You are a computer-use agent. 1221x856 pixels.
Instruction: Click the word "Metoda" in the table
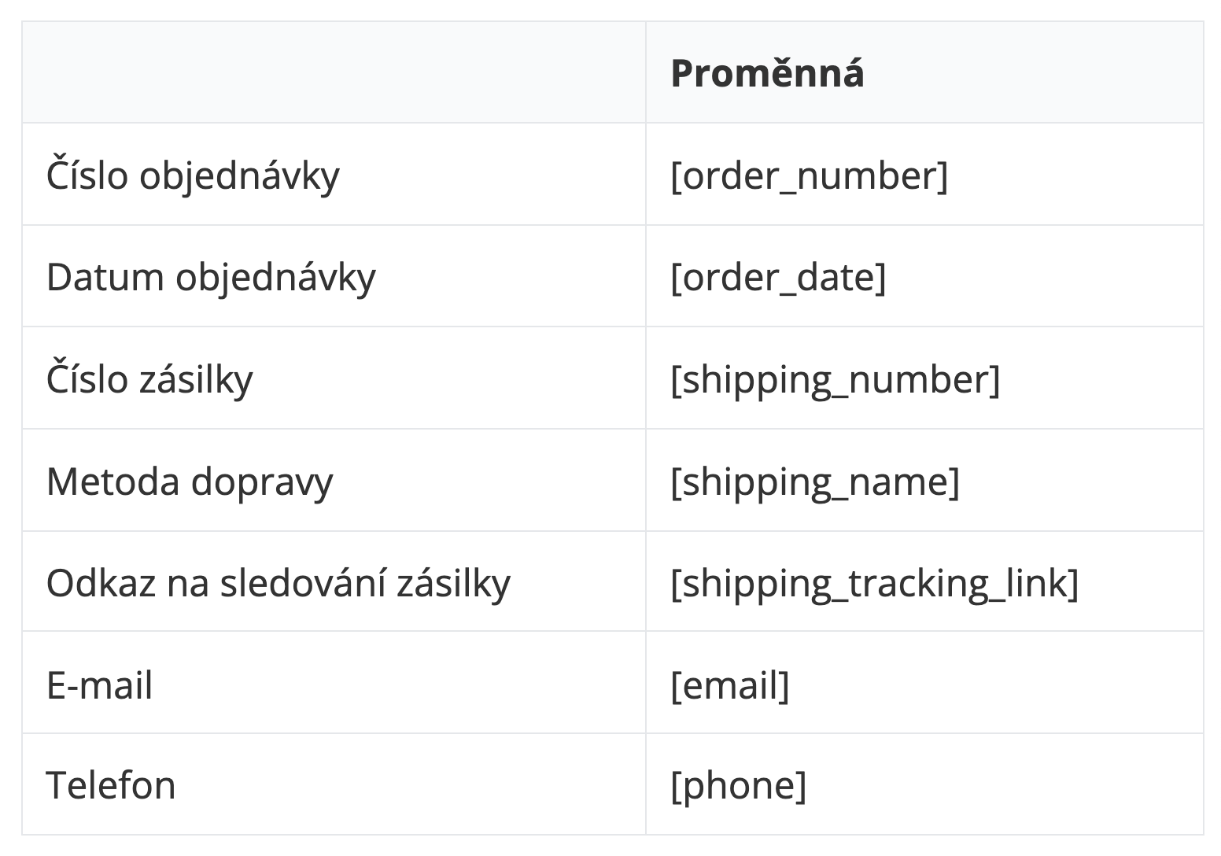(x=113, y=481)
